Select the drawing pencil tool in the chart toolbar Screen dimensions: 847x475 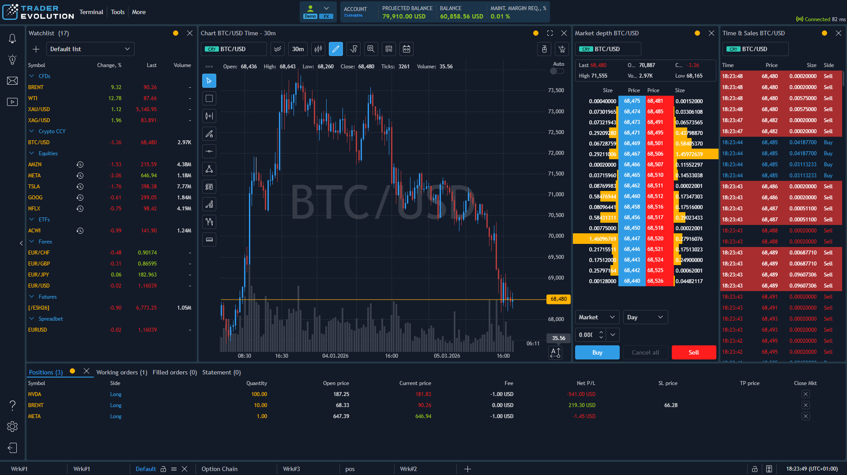tap(335, 49)
